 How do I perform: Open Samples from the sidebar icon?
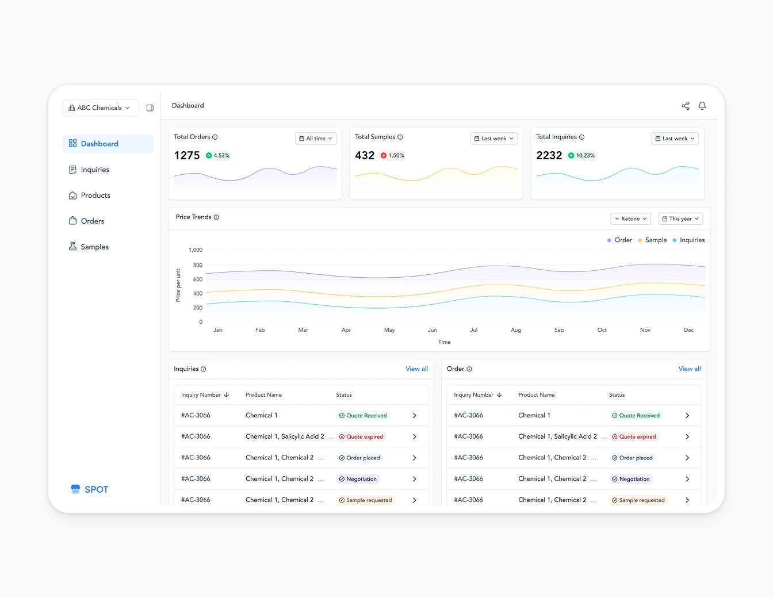[x=72, y=246]
